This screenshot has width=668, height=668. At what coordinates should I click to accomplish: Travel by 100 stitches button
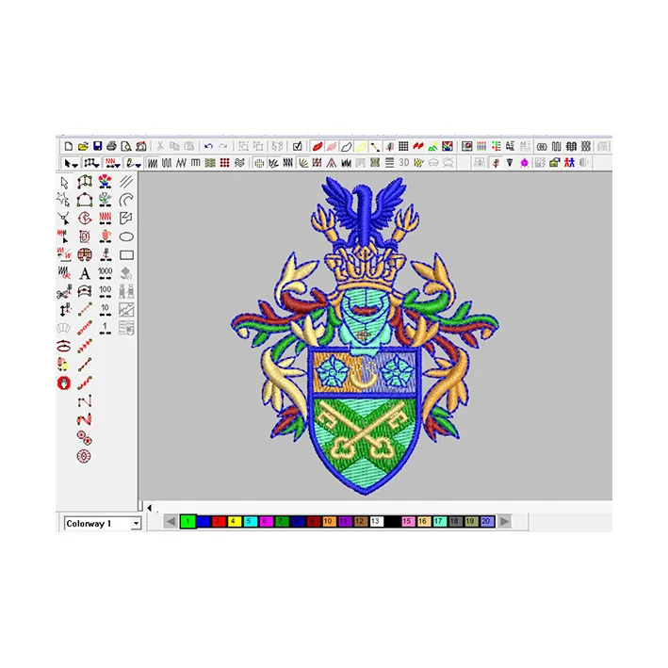[106, 291]
